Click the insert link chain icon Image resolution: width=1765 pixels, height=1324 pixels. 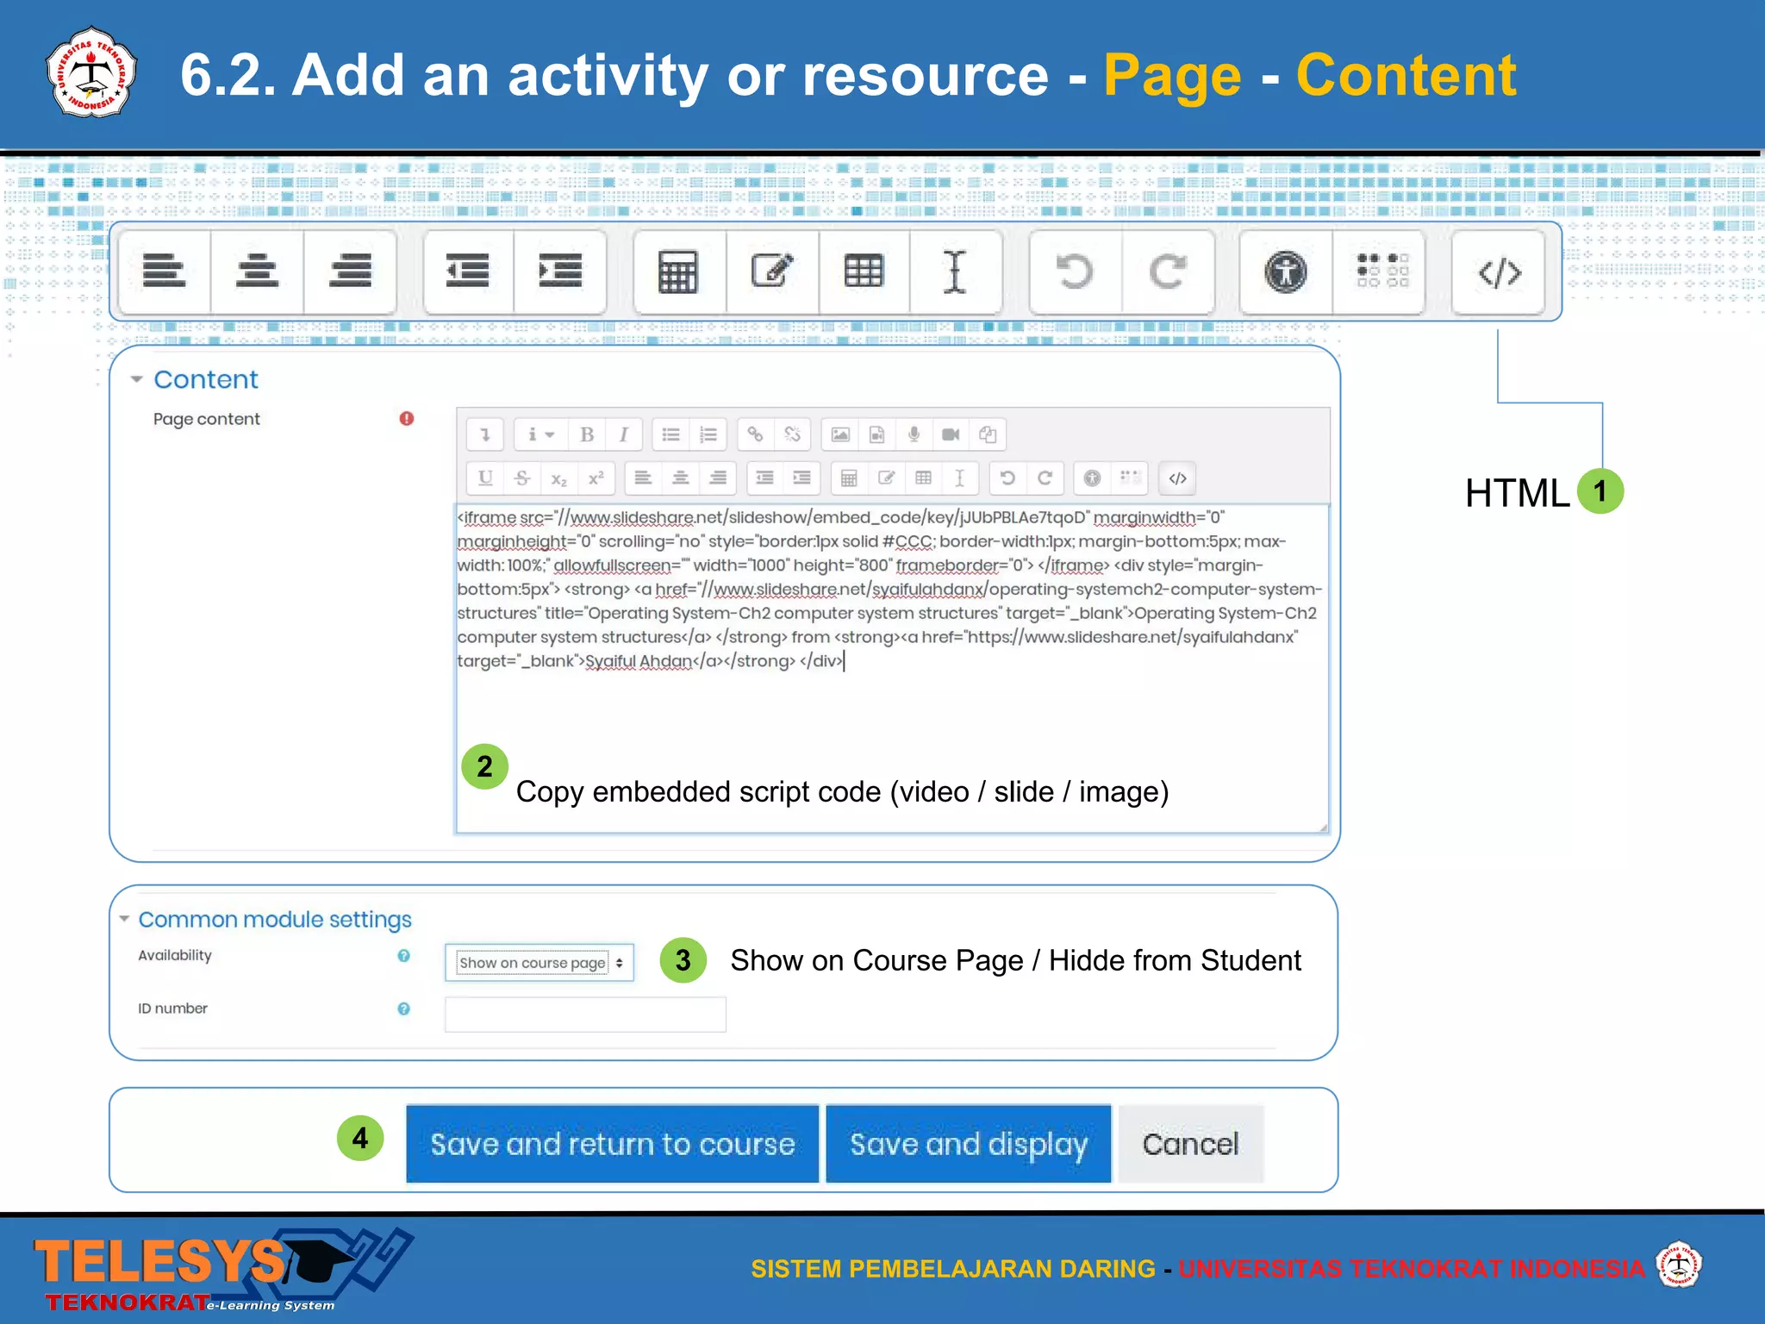pyautogui.click(x=755, y=434)
